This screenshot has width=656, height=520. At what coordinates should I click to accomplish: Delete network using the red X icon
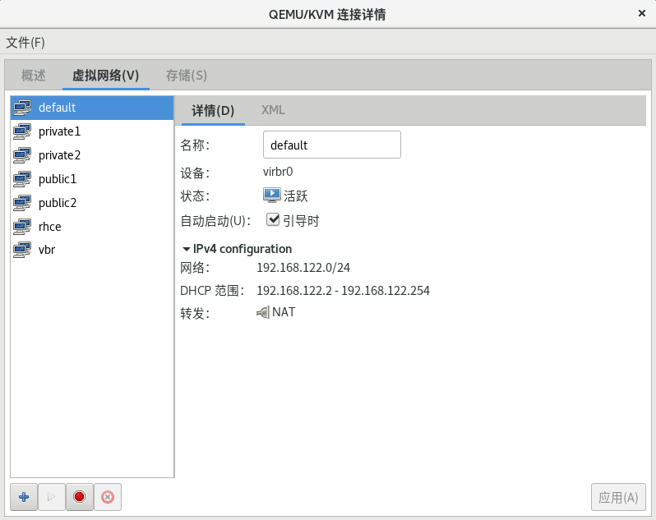click(x=108, y=497)
